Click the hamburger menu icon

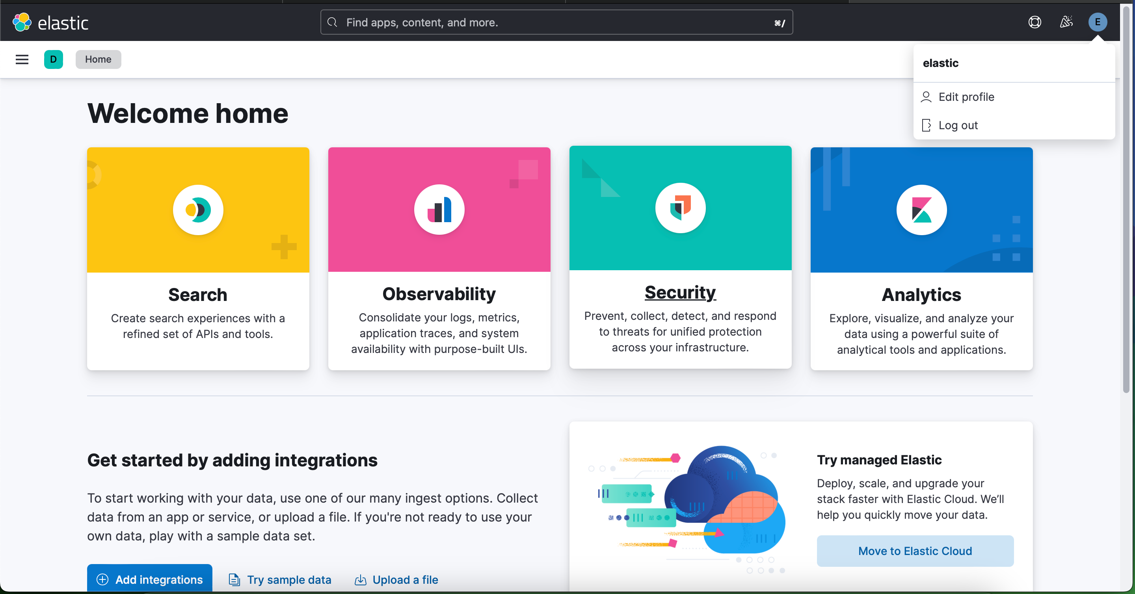[x=22, y=59]
